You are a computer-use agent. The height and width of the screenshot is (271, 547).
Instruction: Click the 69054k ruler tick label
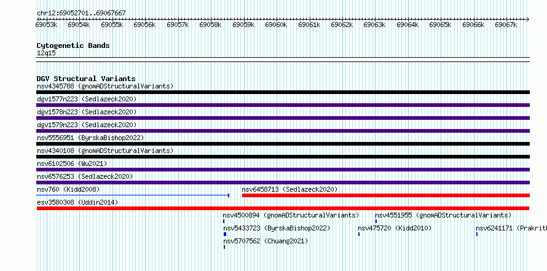[x=79, y=25]
